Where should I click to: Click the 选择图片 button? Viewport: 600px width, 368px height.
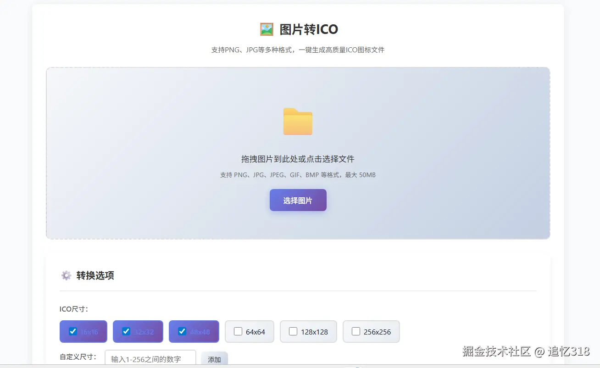point(298,200)
